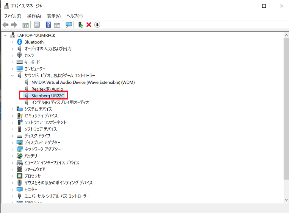Click the Forward arrow toolbar icon
This screenshot has height=213, width=289.
[14, 25]
